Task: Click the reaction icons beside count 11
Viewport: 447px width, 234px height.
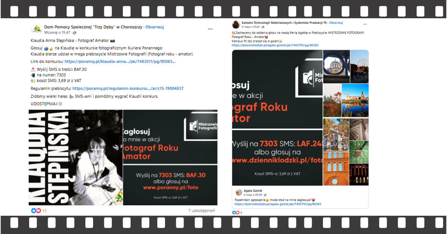Action: (36, 211)
